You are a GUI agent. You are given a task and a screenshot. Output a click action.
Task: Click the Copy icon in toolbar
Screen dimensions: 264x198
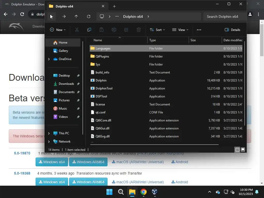click(89, 30)
